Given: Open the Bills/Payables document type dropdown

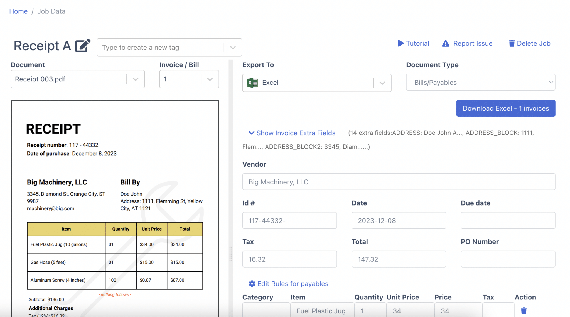Looking at the screenshot, I should coord(551,82).
